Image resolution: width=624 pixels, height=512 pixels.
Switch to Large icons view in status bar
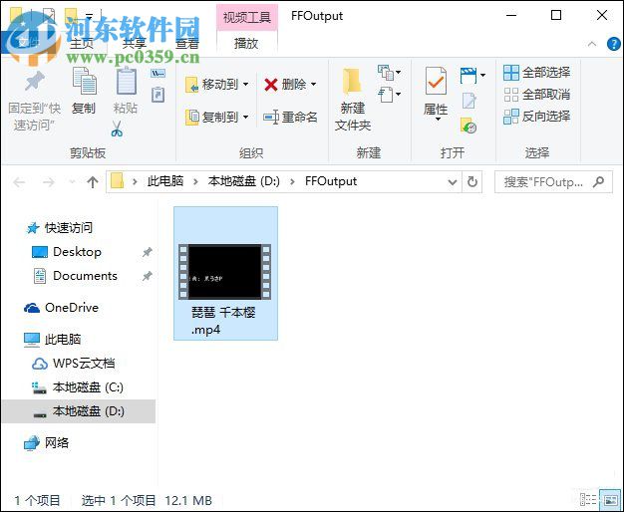610,500
